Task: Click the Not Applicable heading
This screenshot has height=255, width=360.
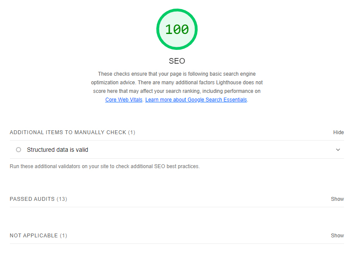Action: (x=34, y=236)
